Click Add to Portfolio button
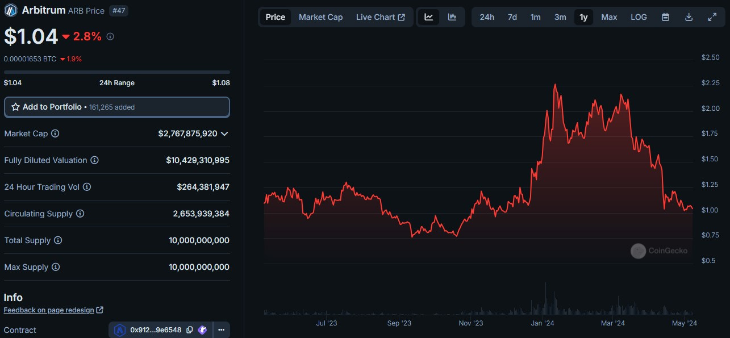 (117, 107)
